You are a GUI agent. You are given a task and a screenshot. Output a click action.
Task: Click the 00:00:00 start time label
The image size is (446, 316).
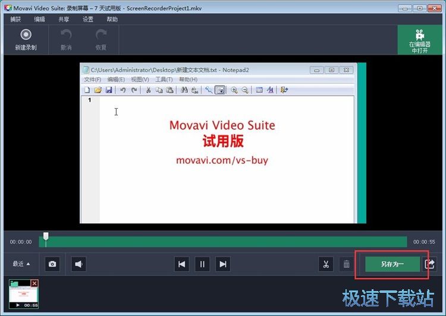21,242
